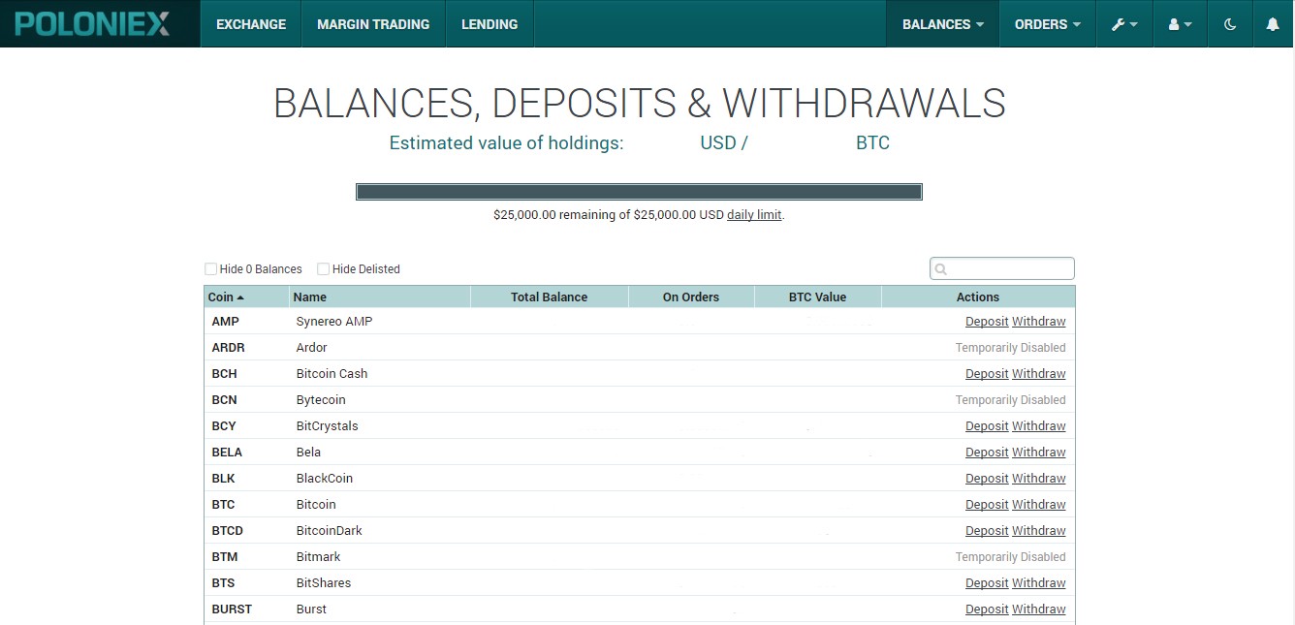Sort by Total Balance column header
Image resolution: width=1295 pixels, height=625 pixels.
pyautogui.click(x=550, y=297)
